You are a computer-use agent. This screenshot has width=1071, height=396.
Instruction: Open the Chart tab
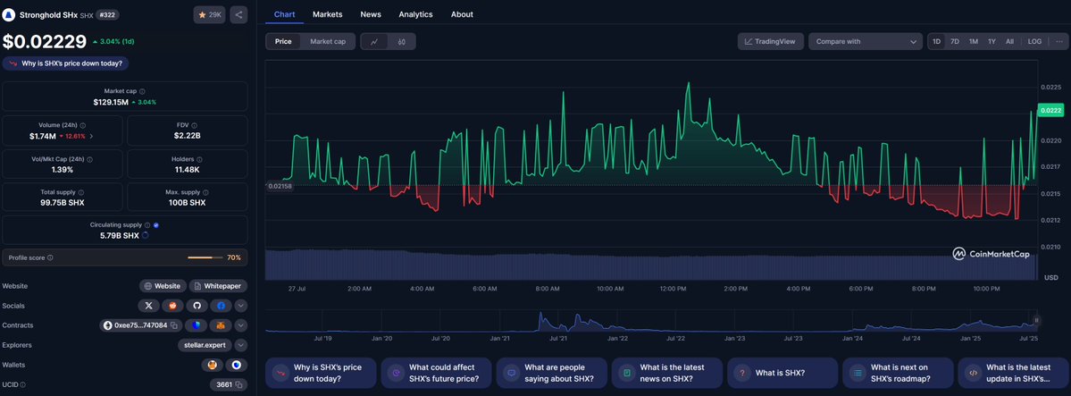tap(284, 14)
